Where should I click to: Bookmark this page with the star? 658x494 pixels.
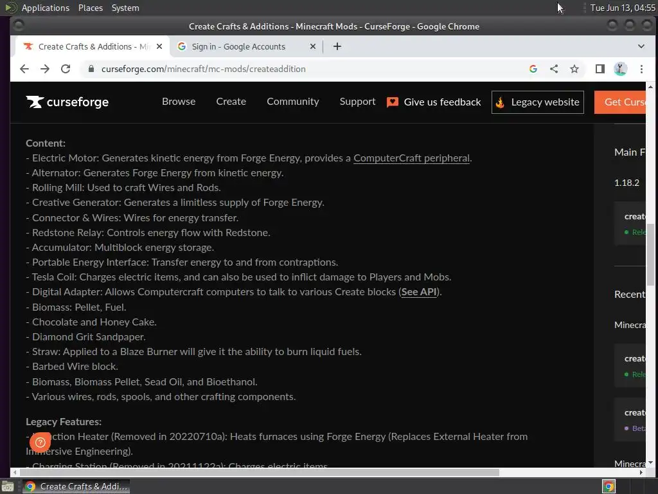574,69
